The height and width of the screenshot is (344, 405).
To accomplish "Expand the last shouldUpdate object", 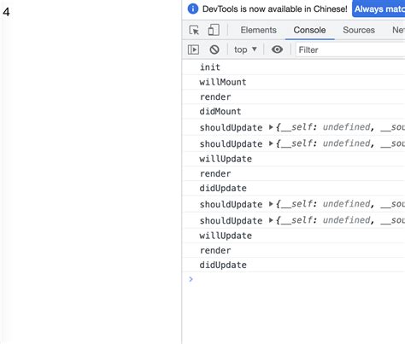I will [x=271, y=220].
